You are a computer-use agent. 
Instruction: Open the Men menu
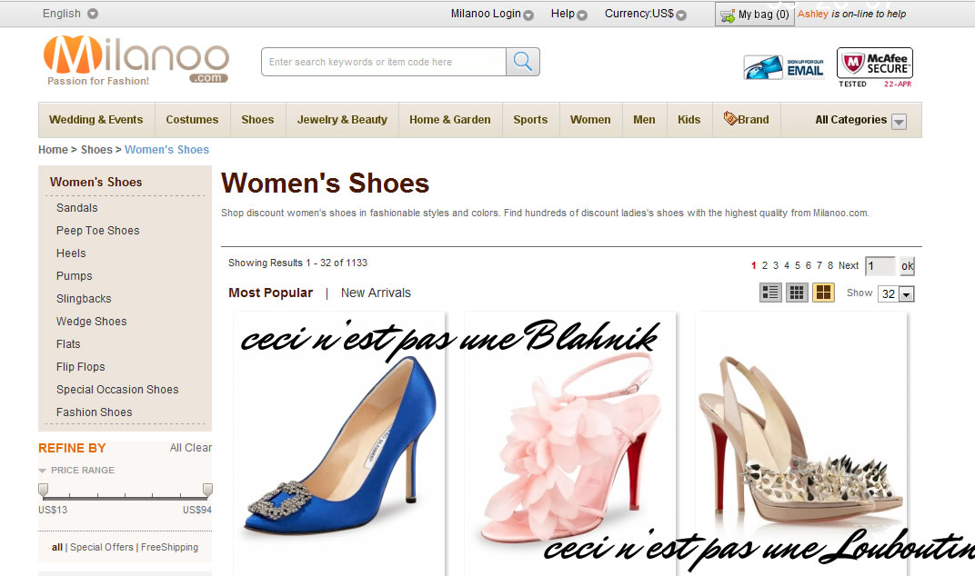click(x=644, y=120)
